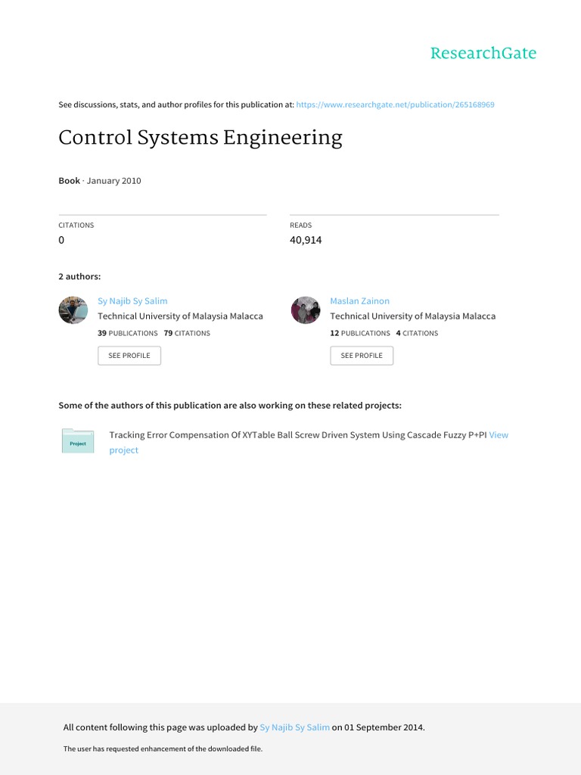The image size is (581, 775).
Task: Click the green Project folder icon
Action: click(78, 441)
